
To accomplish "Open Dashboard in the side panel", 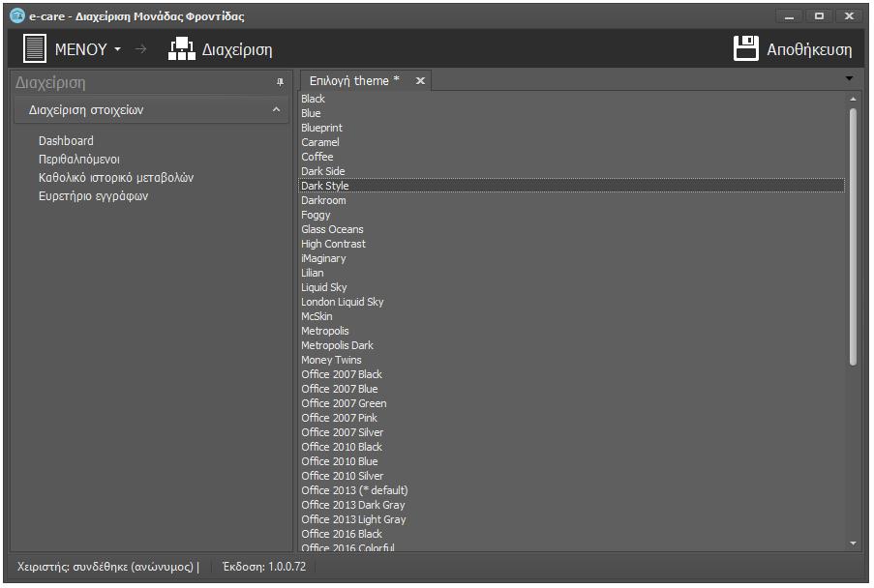I will [x=66, y=141].
